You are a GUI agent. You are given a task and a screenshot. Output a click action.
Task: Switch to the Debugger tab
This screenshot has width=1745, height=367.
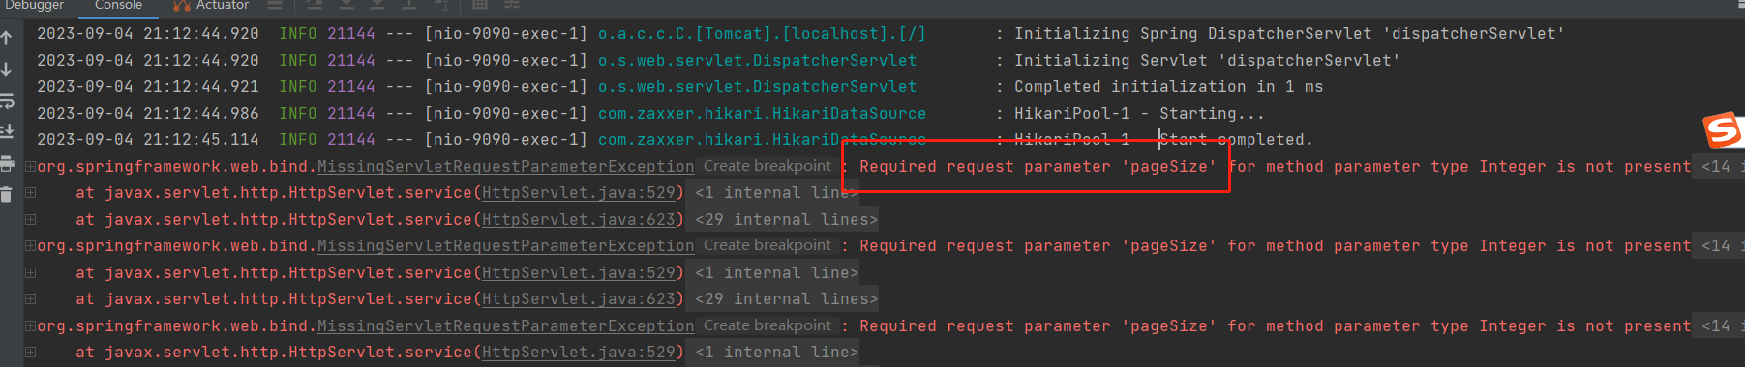pos(35,6)
